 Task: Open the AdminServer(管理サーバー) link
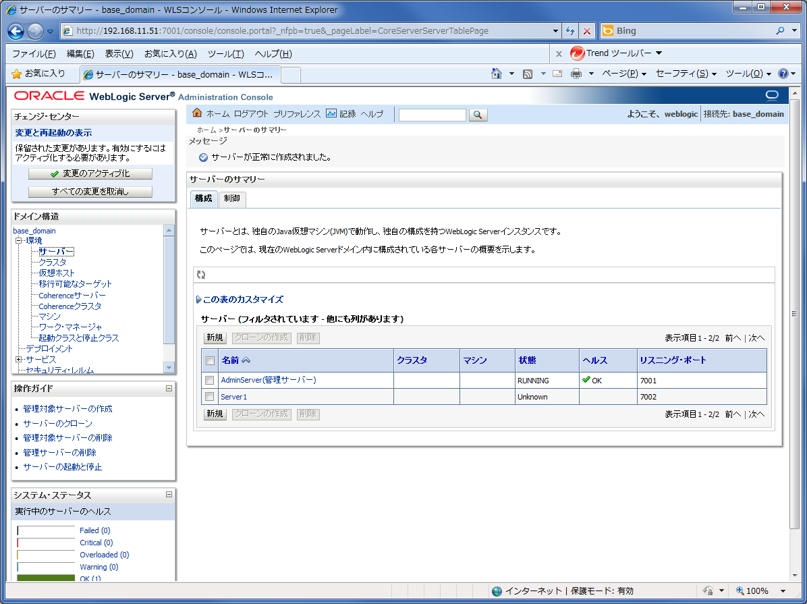268,380
